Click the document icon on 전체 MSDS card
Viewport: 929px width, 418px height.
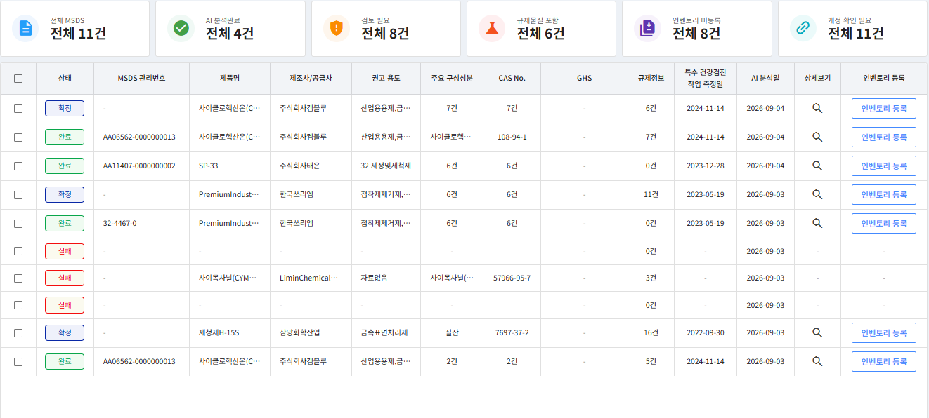(25, 28)
